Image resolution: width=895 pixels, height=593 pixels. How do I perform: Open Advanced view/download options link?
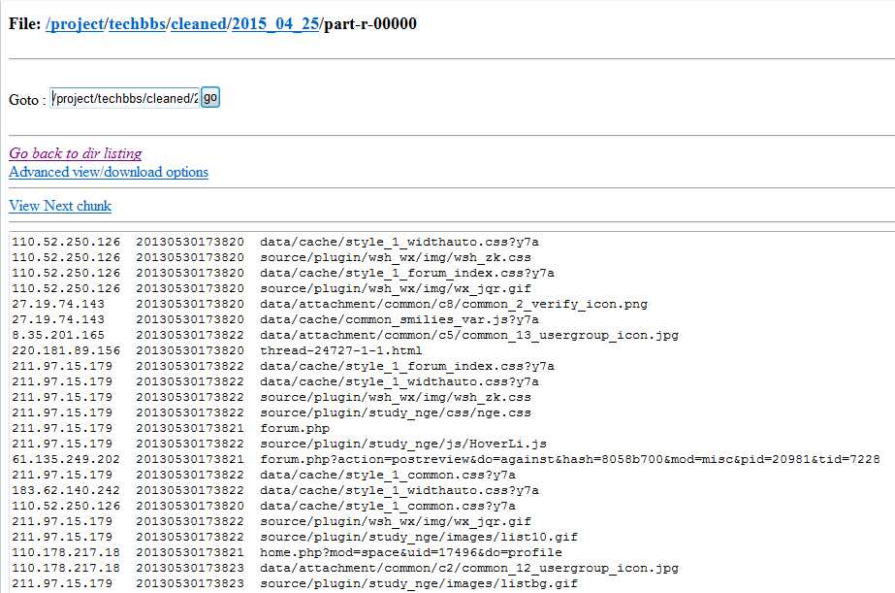(x=109, y=172)
